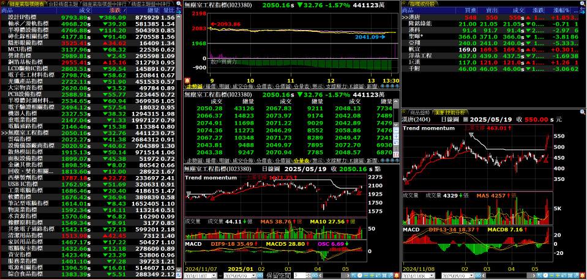Select the MCU指標 row
The height and width of the screenshot is (280, 587).
[88, 50]
